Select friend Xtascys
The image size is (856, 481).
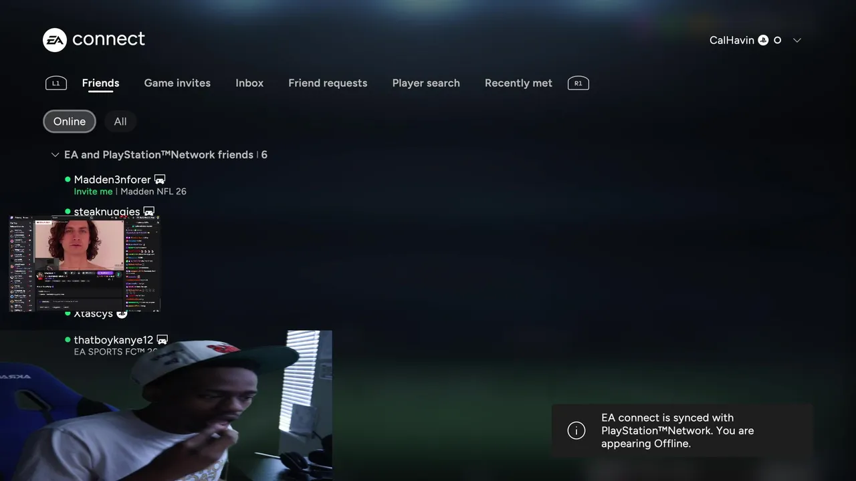click(93, 313)
